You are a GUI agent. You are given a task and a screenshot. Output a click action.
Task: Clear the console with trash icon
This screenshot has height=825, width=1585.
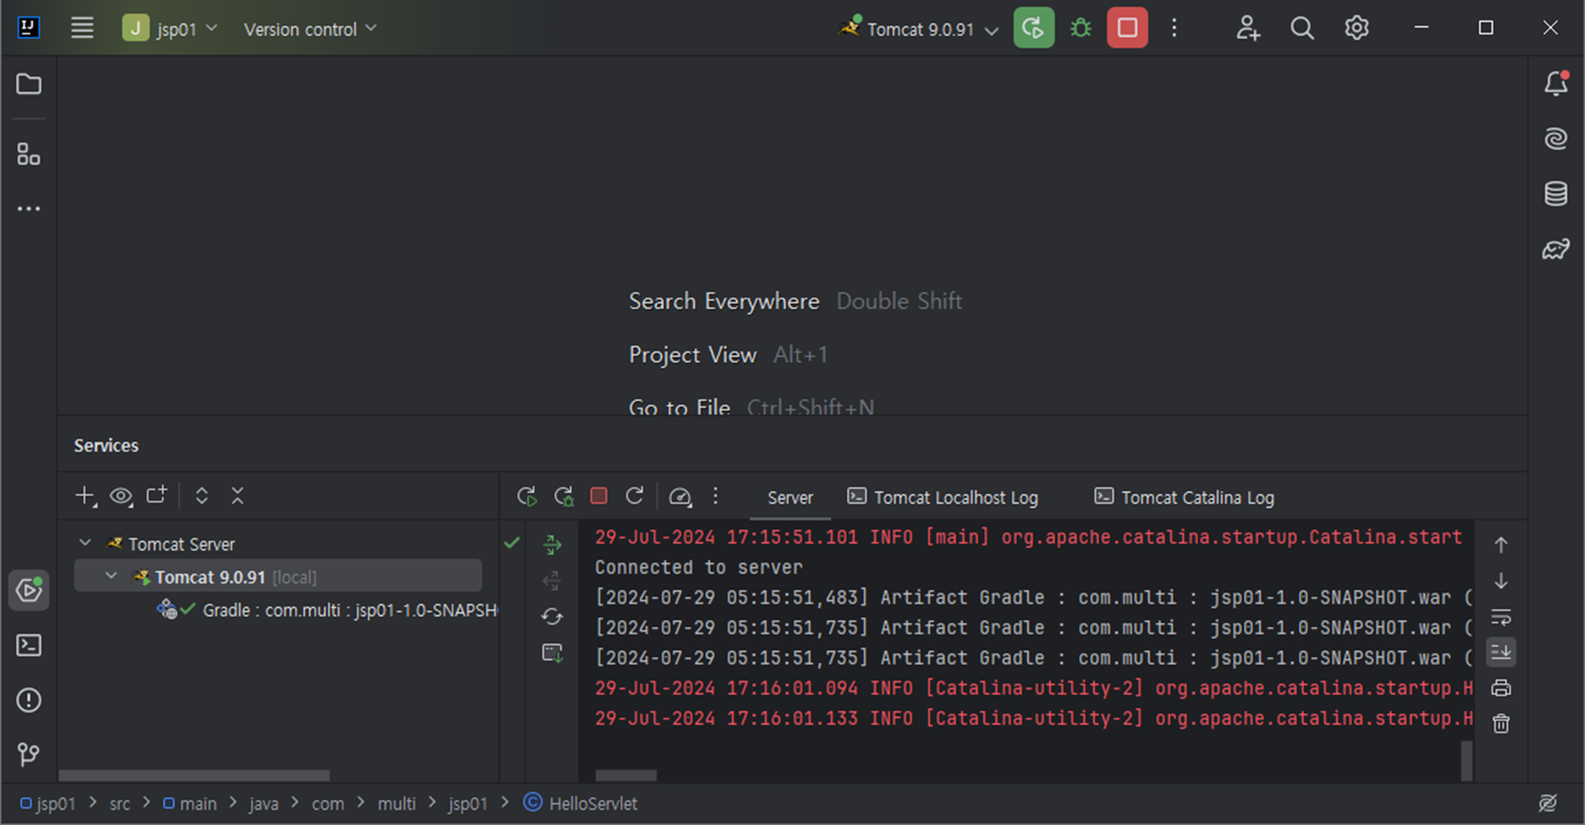(1501, 724)
